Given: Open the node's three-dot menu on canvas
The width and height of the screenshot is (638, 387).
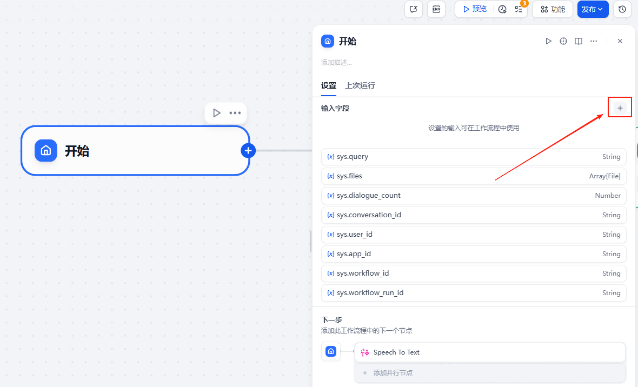Looking at the screenshot, I should pos(235,113).
